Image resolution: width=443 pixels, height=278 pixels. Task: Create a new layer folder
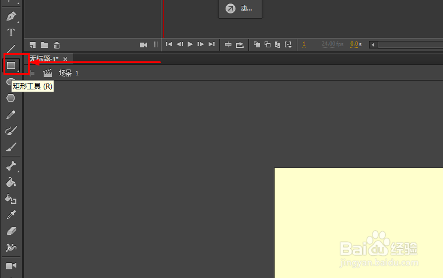pyautogui.click(x=44, y=45)
